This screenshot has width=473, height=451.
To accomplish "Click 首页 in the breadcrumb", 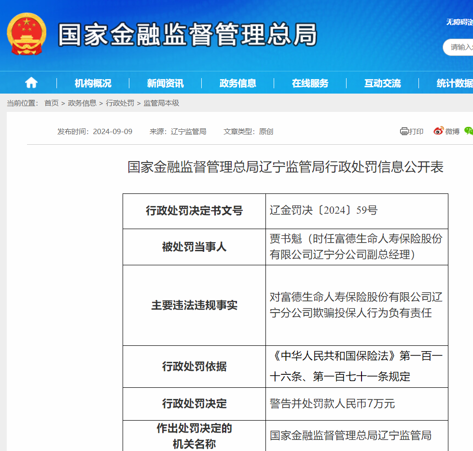I will tap(51, 103).
